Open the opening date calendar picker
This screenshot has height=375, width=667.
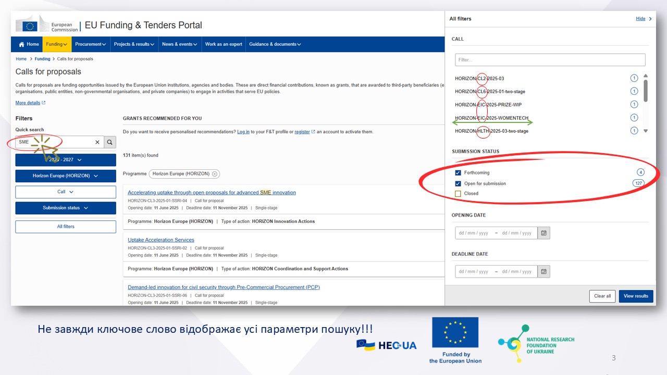(x=544, y=233)
